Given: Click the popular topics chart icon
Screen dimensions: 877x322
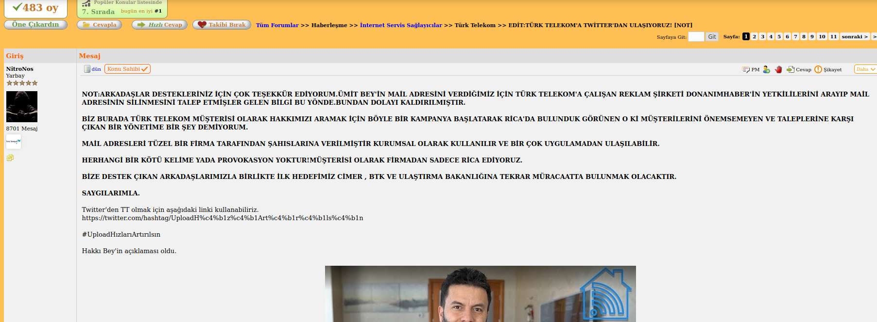Looking at the screenshot, I should [x=86, y=3].
